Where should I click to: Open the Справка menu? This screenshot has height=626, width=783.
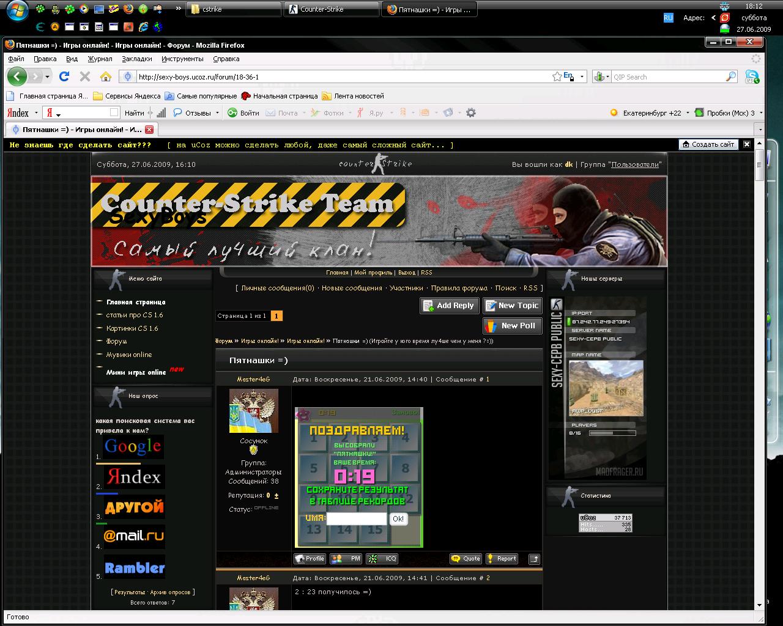click(226, 59)
